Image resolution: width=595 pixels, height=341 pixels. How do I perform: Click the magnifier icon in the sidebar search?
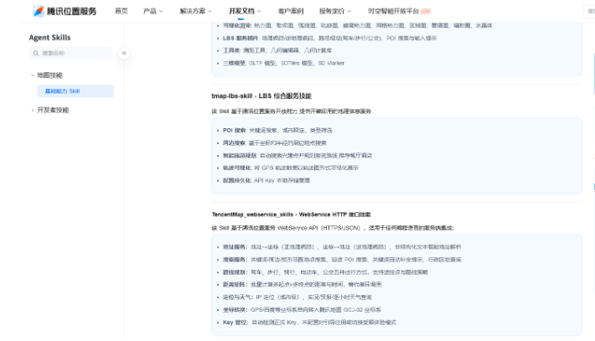point(36,53)
